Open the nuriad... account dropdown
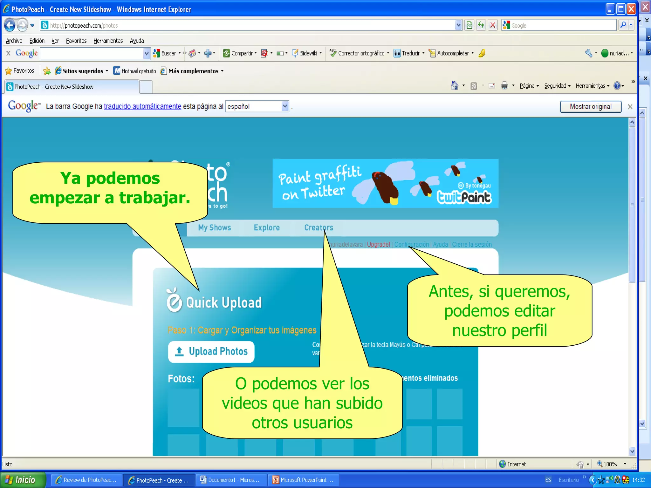The image size is (651, 488). pyautogui.click(x=617, y=53)
